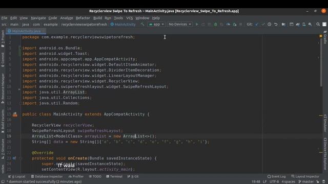Click the 19:48 cursor position in status bar
Image resolution: width=328 pixels, height=184 pixels.
(256, 182)
